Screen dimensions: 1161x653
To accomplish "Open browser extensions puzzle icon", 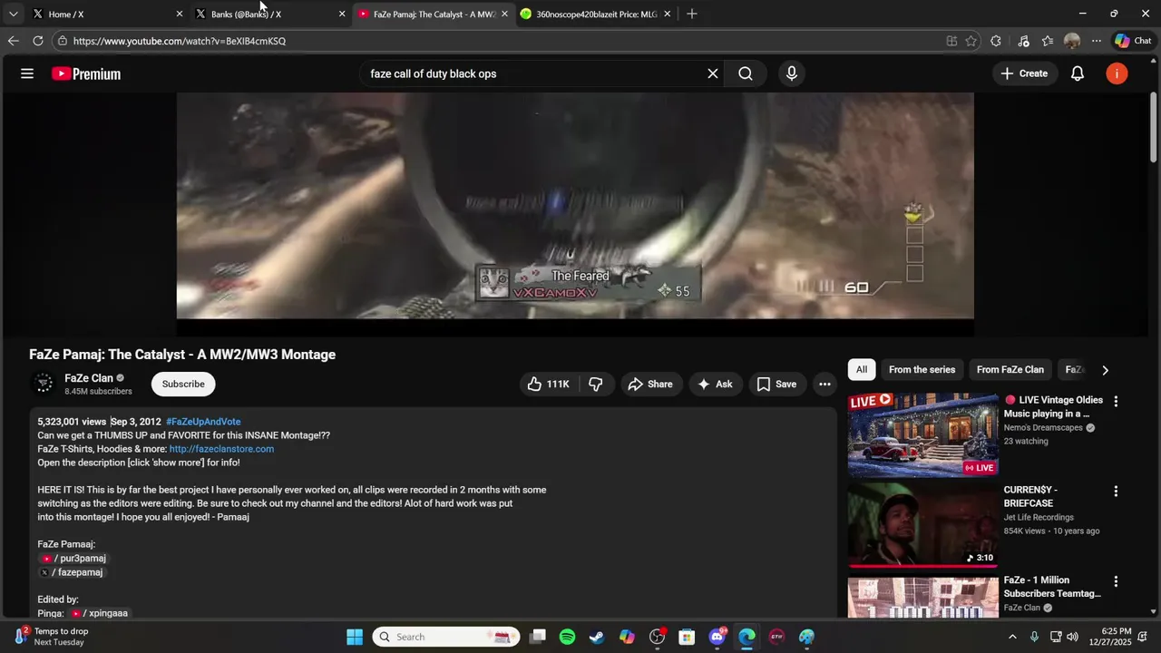I will (x=996, y=41).
